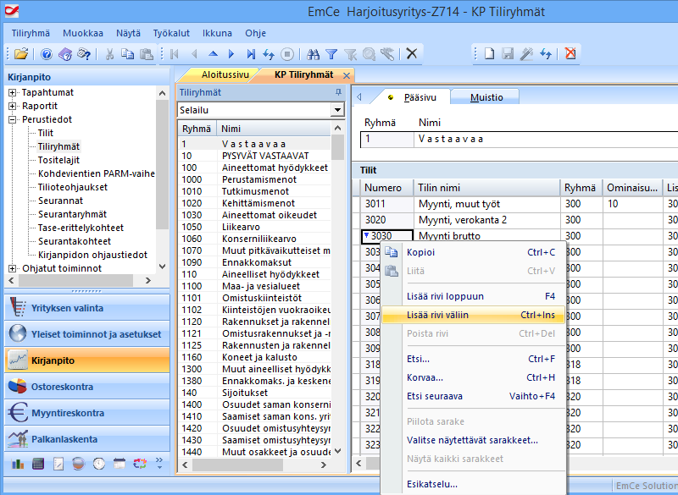Viewport: 678px width, 495px height.
Task: Click the help book icon
Action: 65,54
